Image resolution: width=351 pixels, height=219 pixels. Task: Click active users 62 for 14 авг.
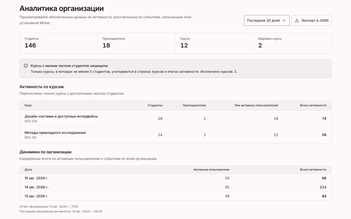point(227,187)
